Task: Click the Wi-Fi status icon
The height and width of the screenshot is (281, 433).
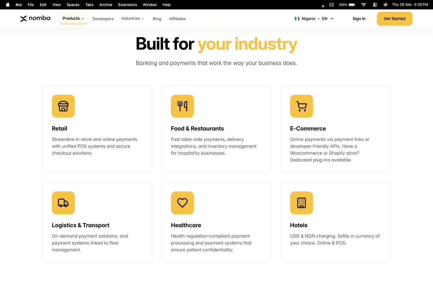Action: click(364, 5)
